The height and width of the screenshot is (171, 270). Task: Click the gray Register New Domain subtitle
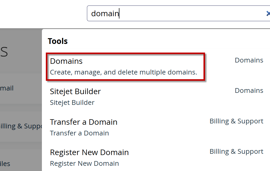84,163
